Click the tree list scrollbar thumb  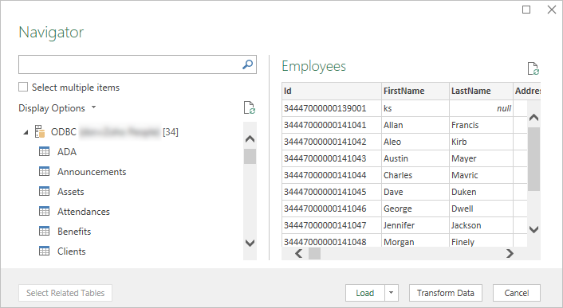click(x=250, y=156)
